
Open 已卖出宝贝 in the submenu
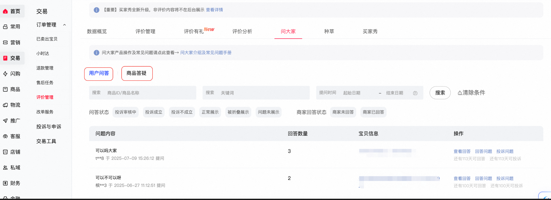(x=47, y=39)
